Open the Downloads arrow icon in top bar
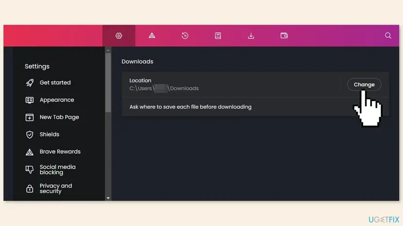This screenshot has width=403, height=226. click(x=251, y=35)
